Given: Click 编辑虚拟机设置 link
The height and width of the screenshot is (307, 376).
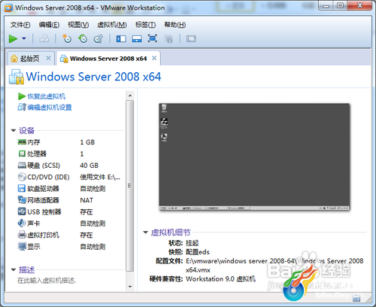Looking at the screenshot, I should (x=50, y=108).
